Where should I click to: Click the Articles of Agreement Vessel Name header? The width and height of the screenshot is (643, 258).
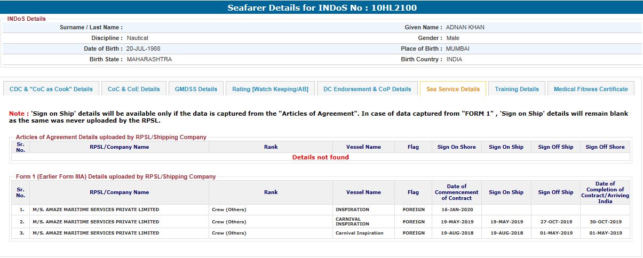[363, 147]
